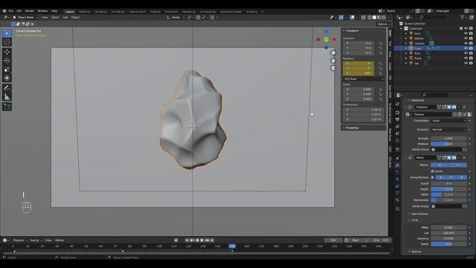This screenshot has height=268, width=476.
Task: Select the Camera object in outliner
Action: click(419, 43)
